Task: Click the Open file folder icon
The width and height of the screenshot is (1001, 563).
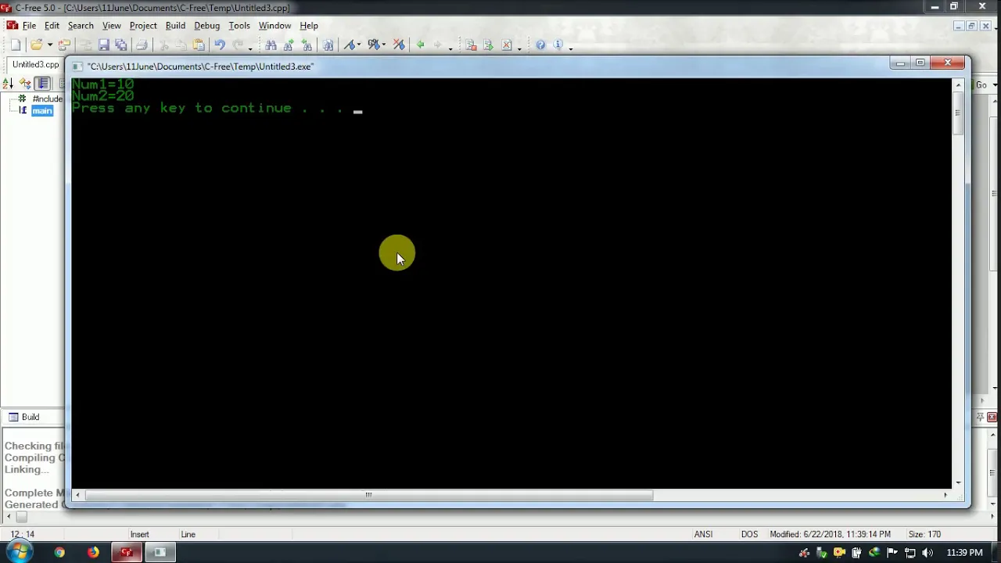Action: point(36,45)
